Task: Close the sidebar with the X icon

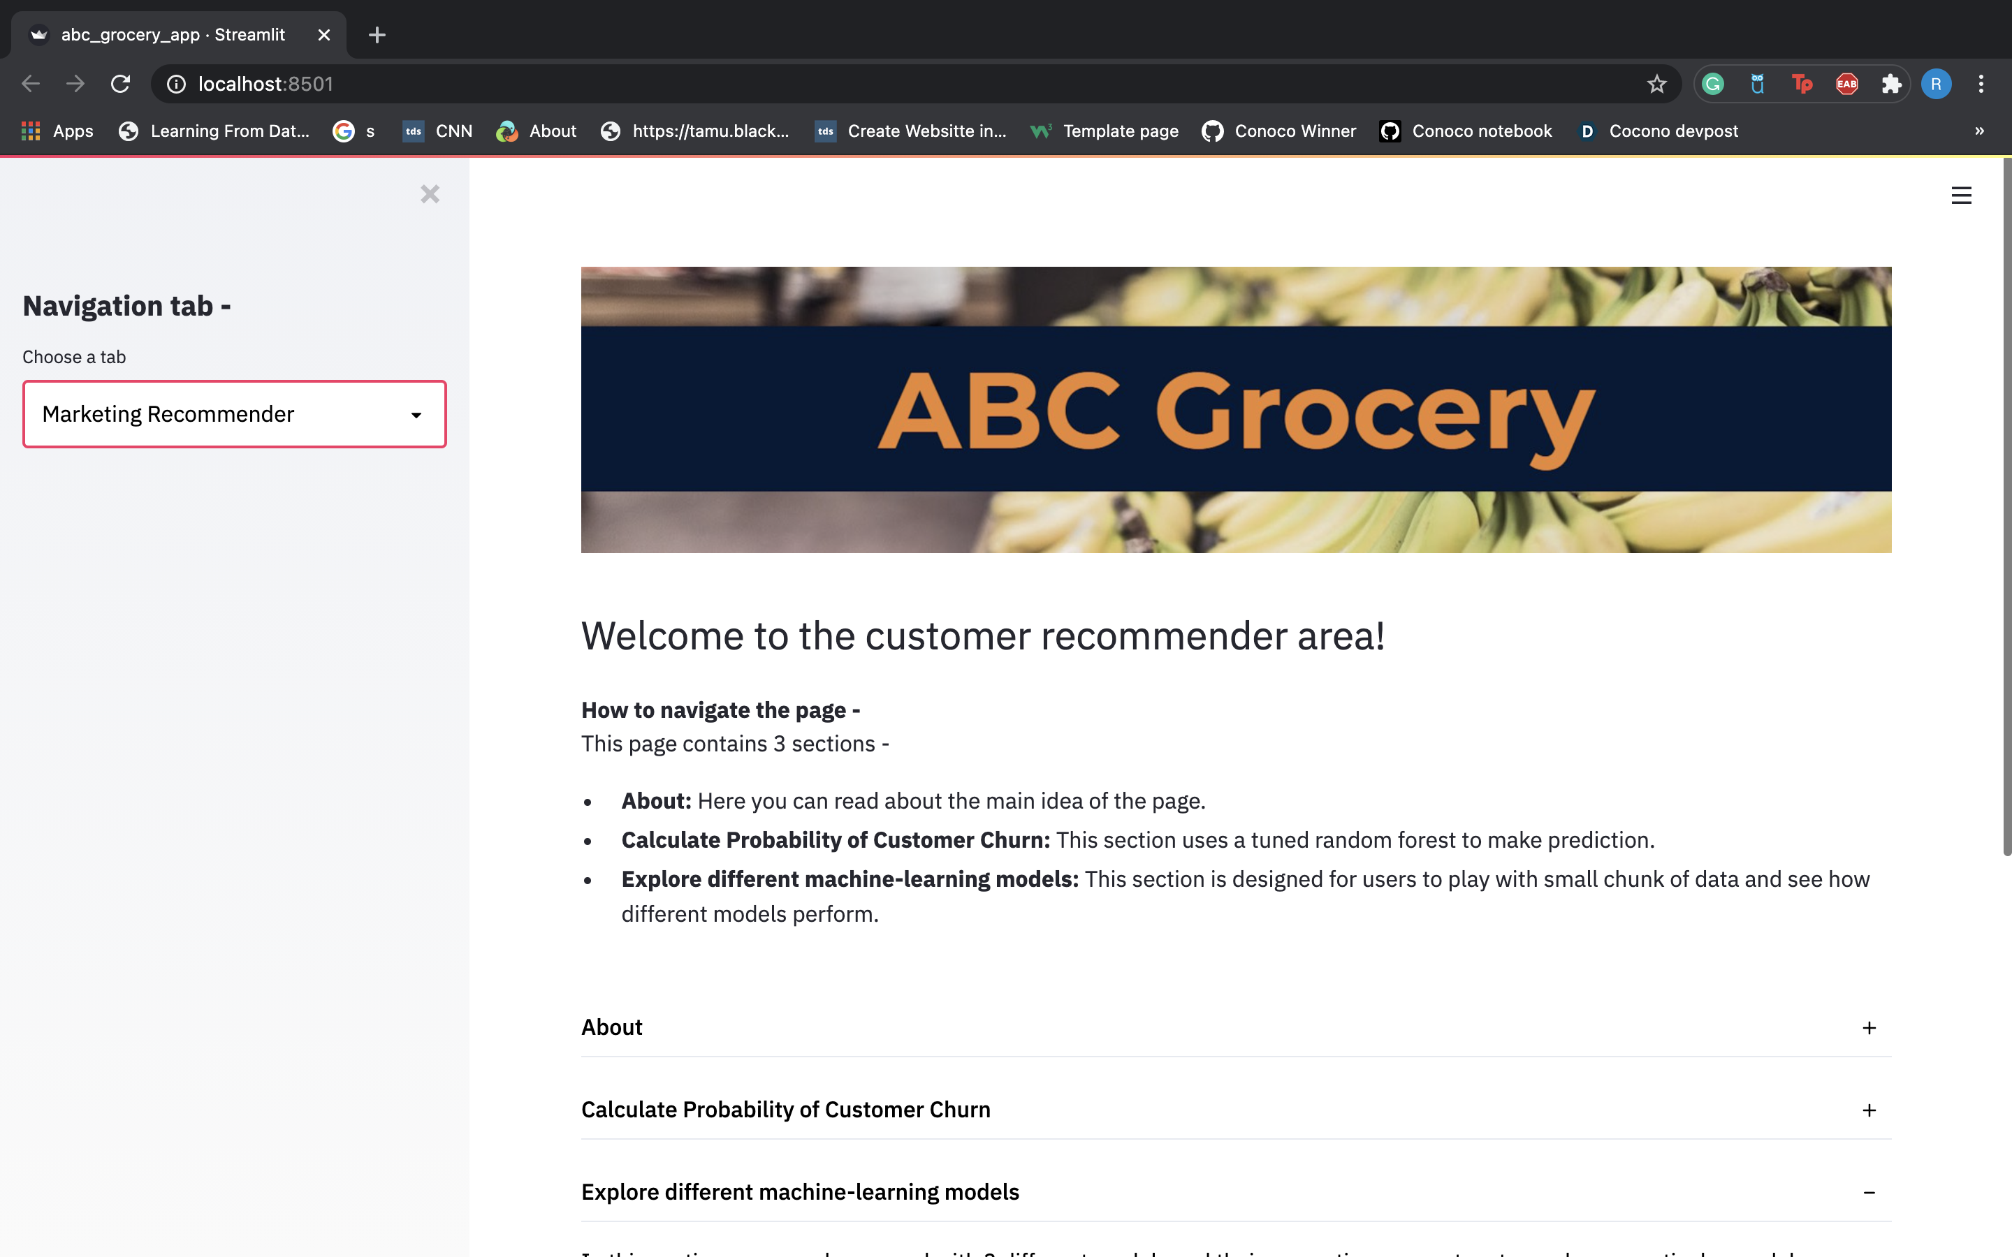Action: coord(429,195)
